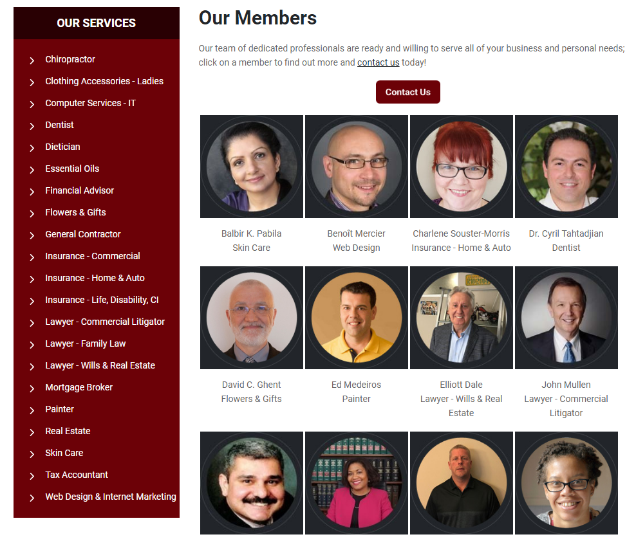Click the arrow icon beside Tax Accountant
636x539 pixels.
(32, 476)
